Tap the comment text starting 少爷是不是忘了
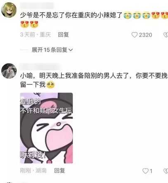The image size is (168, 183). tap(94, 19)
